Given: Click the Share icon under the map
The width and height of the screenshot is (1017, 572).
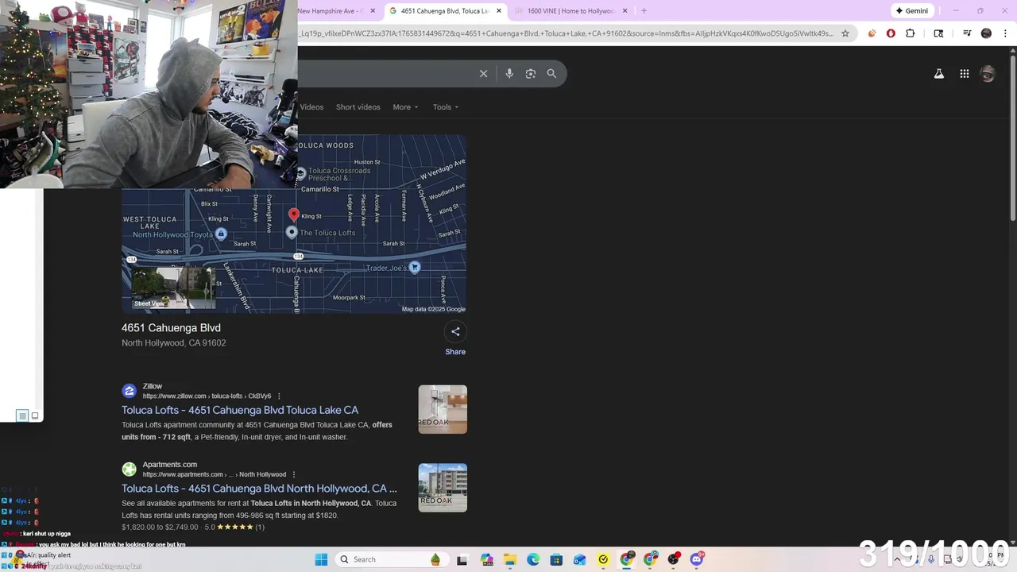Looking at the screenshot, I should 455,331.
